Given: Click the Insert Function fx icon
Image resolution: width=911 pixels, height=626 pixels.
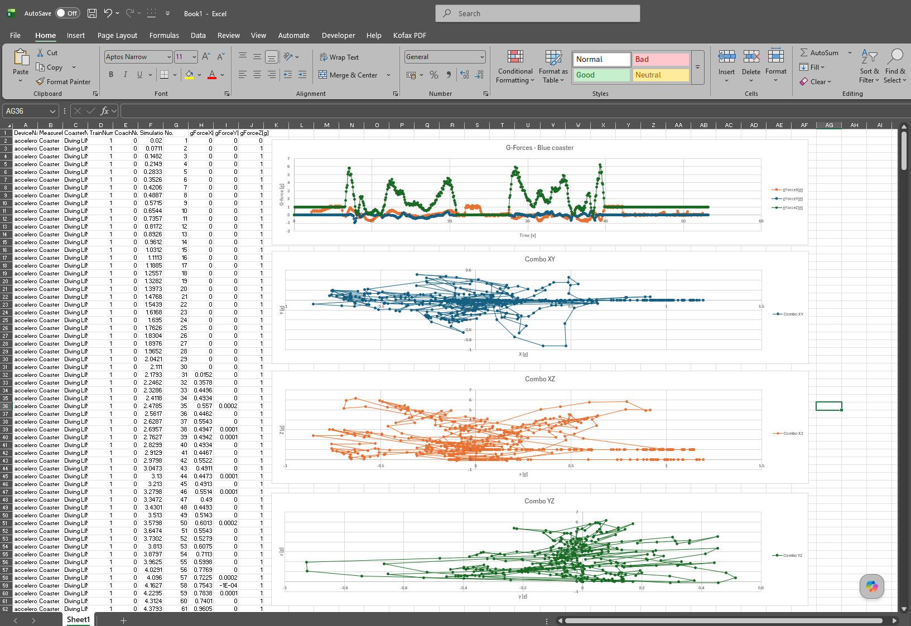Looking at the screenshot, I should (x=104, y=111).
